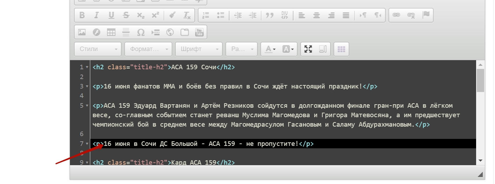Click the Italic formatting icon
The width and height of the screenshot is (495, 184).
coord(97,15)
